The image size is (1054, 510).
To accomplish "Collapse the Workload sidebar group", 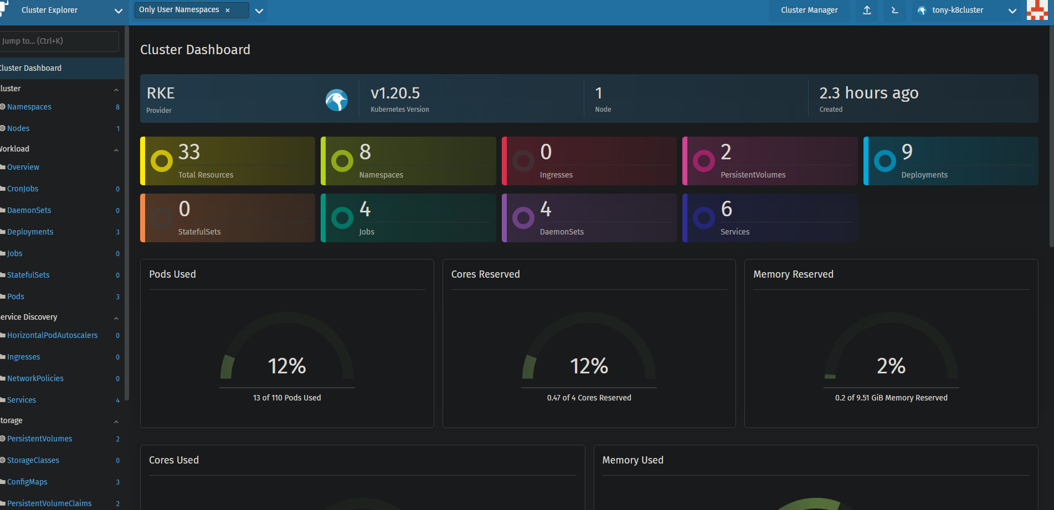I will pos(116,150).
